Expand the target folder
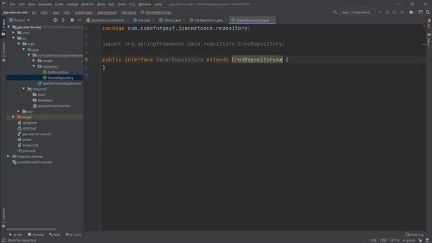Screen dimensions: 432x243 [x=13, y=117]
